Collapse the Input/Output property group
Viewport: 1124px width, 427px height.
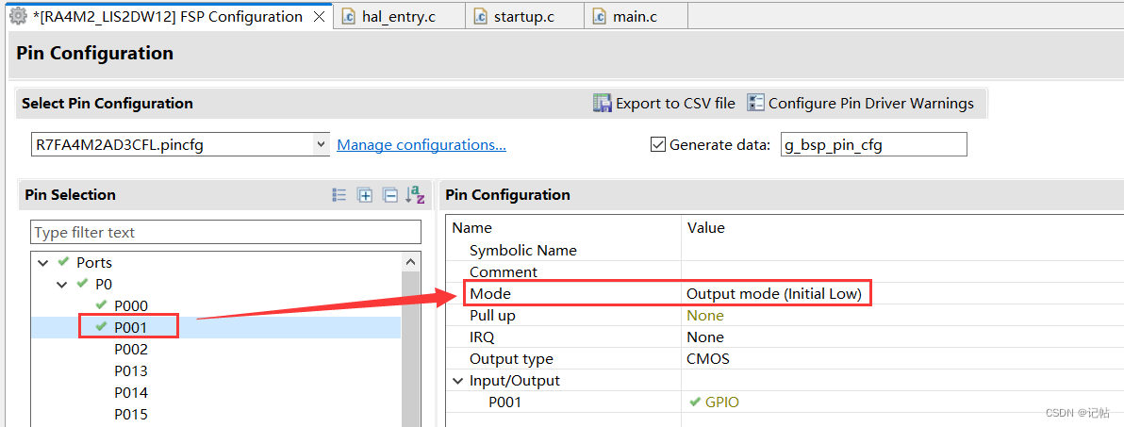click(x=457, y=381)
